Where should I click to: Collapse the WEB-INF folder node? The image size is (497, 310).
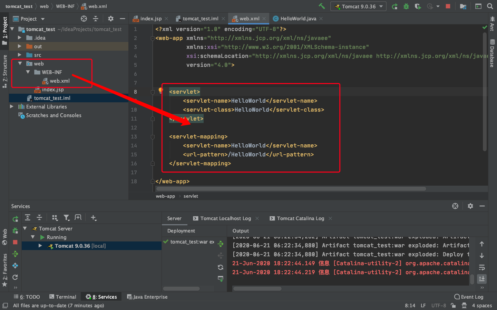click(x=28, y=72)
